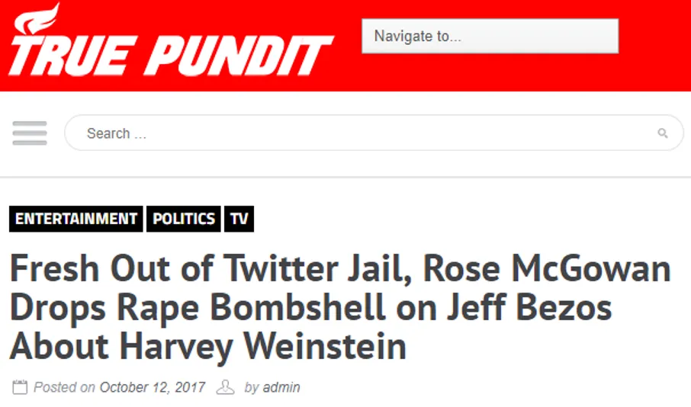Viewport: 691px width, 407px height.
Task: Click the magnifying glass search icon
Action: [x=662, y=133]
